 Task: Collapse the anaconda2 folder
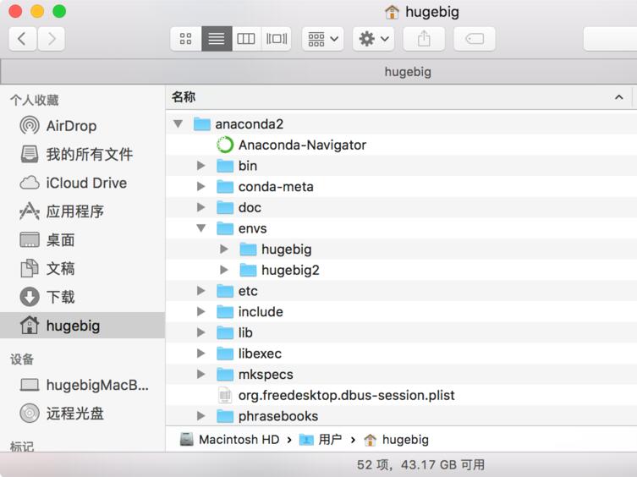[x=178, y=124]
